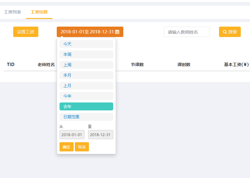Open the 2018-01-01至2018-12-31 date range dropdown
The width and height of the screenshot is (250, 178).
[90, 32]
